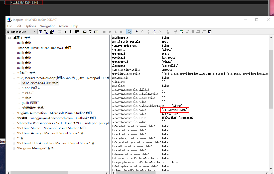The image size is (274, 174).
Task: Collapse the Notepad++ window tree node
Action: tap(14, 78)
